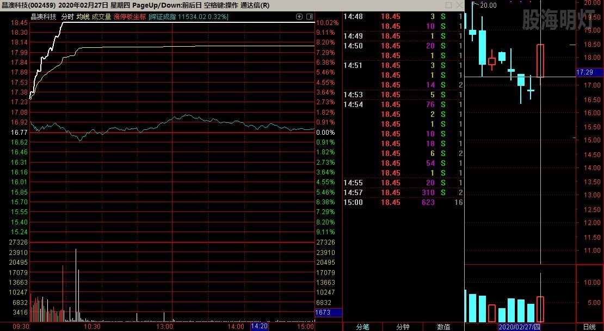Switch to the 分钟 tab

403,327
